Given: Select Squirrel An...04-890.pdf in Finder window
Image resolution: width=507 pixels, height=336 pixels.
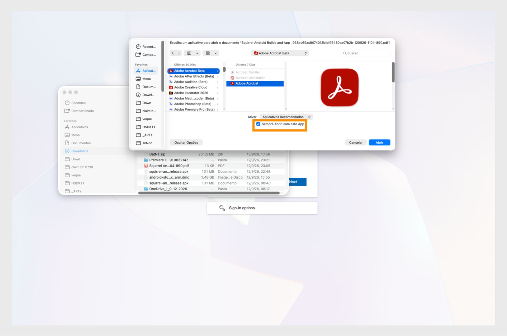Looking at the screenshot, I should [211, 166].
